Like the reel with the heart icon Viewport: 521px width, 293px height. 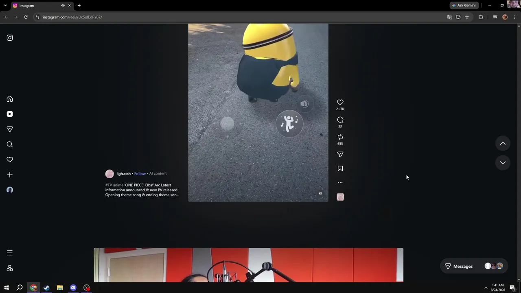(340, 103)
